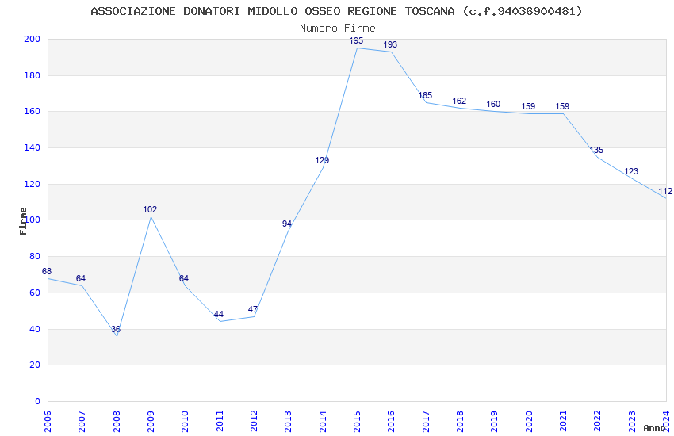
Task: Click the 2011 x-axis year label
Action: [x=219, y=422]
